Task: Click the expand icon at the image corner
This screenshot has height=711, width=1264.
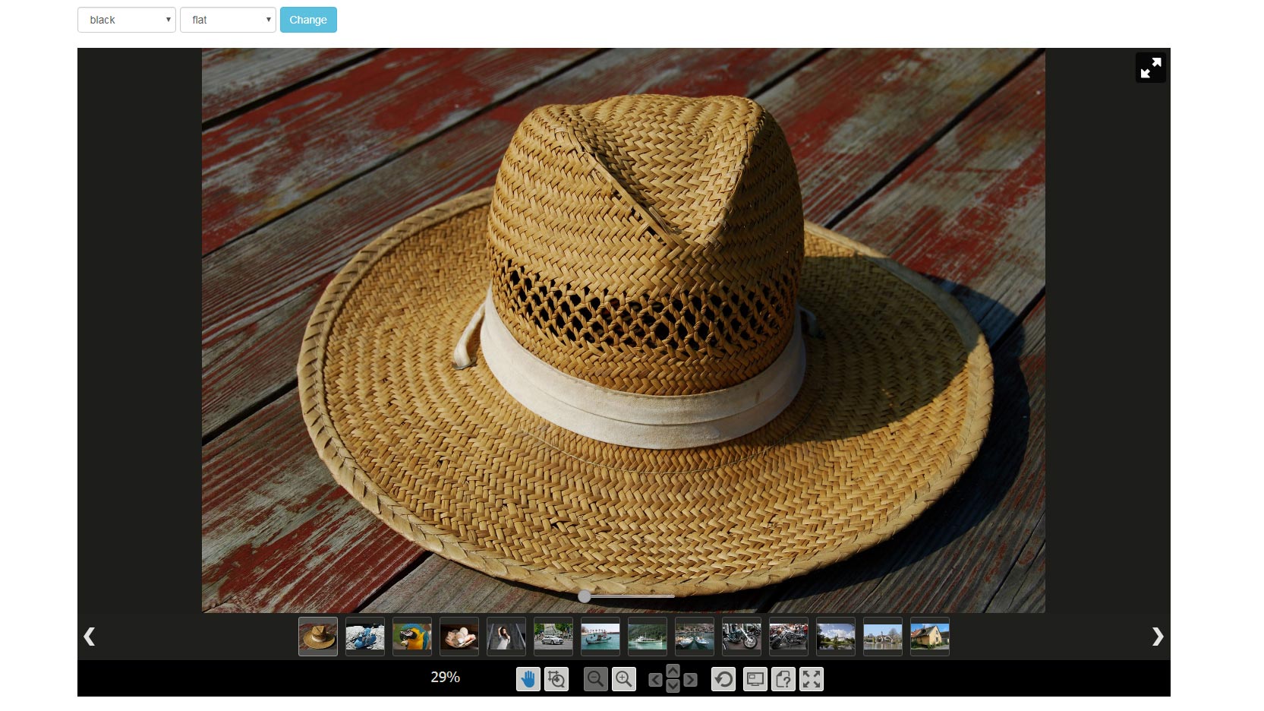Action: click(x=1151, y=68)
